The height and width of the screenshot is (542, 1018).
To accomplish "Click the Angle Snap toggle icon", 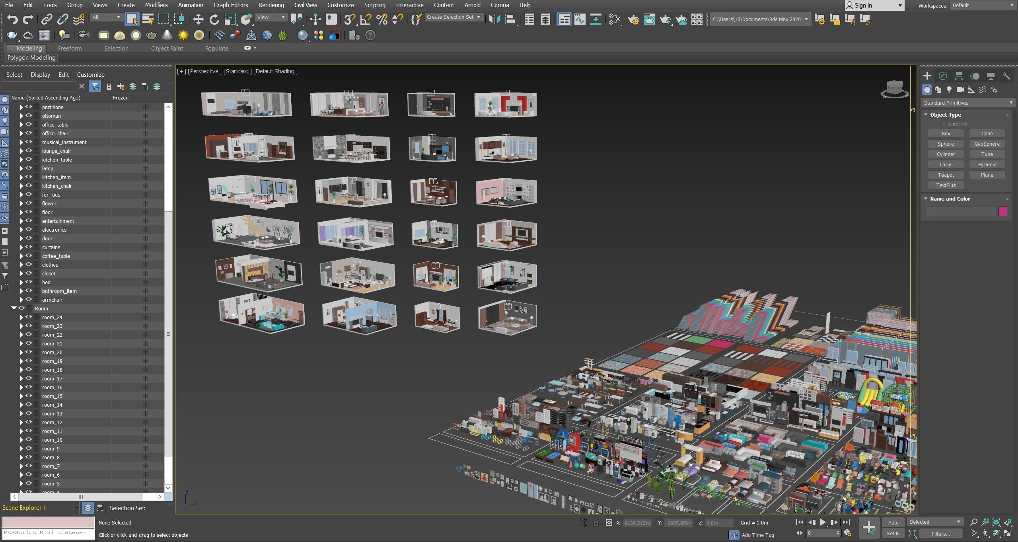I will (x=366, y=19).
